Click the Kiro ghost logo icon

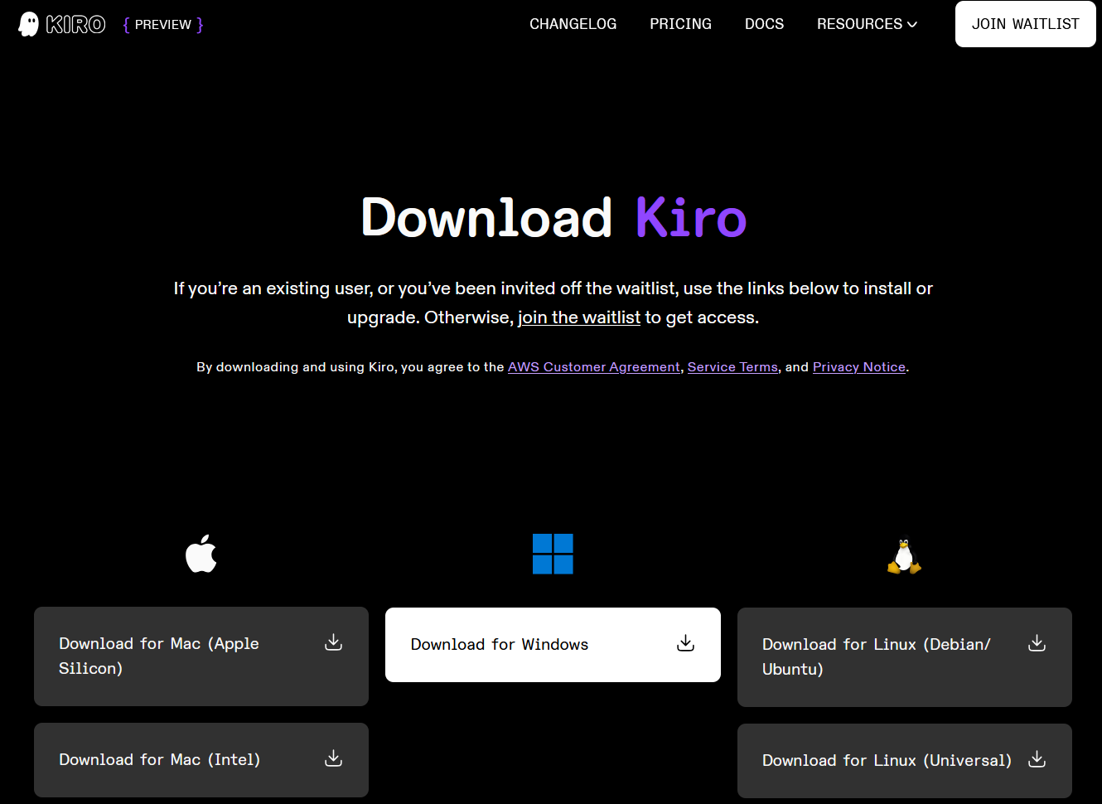[27, 23]
